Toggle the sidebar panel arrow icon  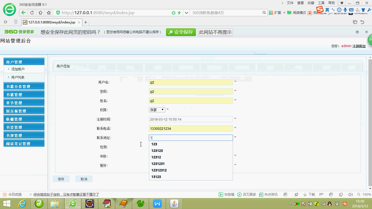(5, 22)
